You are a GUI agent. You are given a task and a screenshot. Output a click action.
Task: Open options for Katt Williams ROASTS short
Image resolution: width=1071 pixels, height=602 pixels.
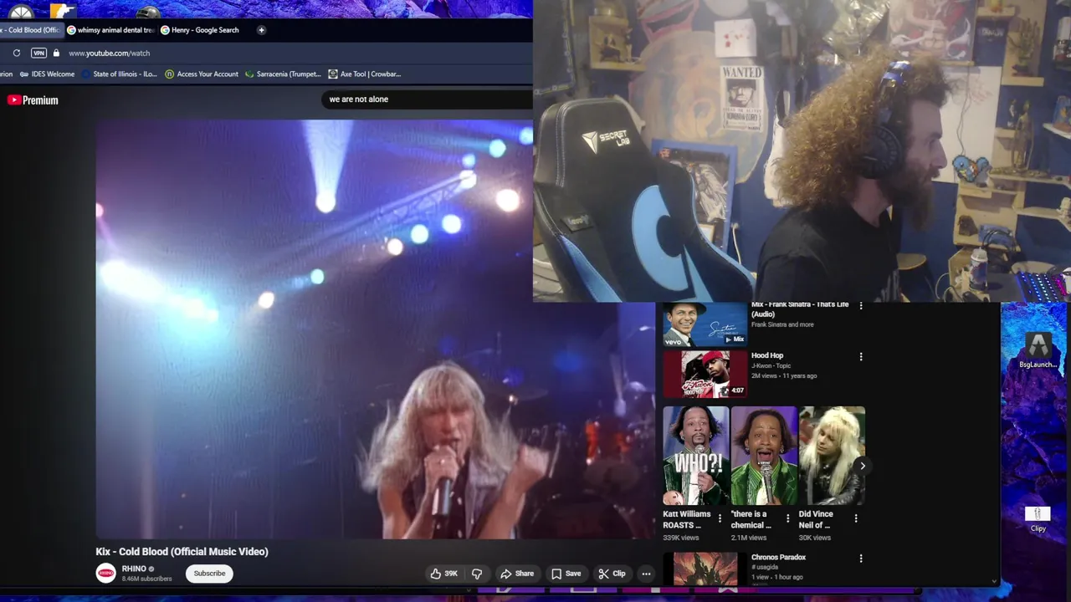pyautogui.click(x=720, y=518)
